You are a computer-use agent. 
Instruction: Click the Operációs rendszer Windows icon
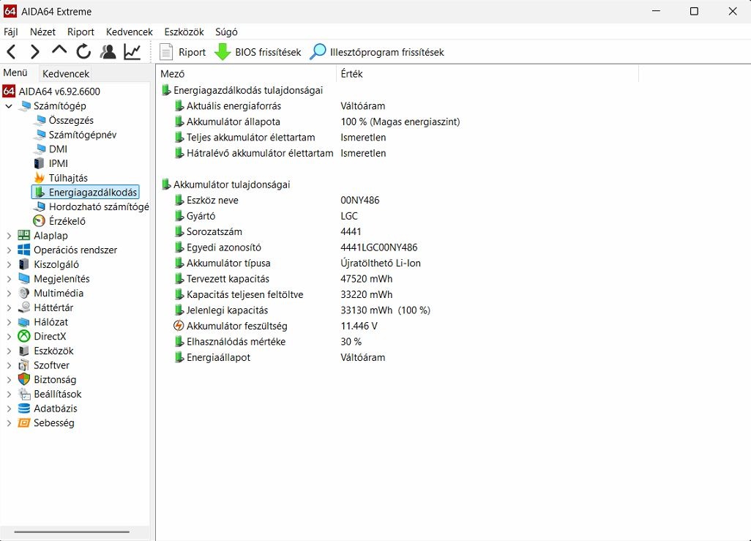[24, 250]
